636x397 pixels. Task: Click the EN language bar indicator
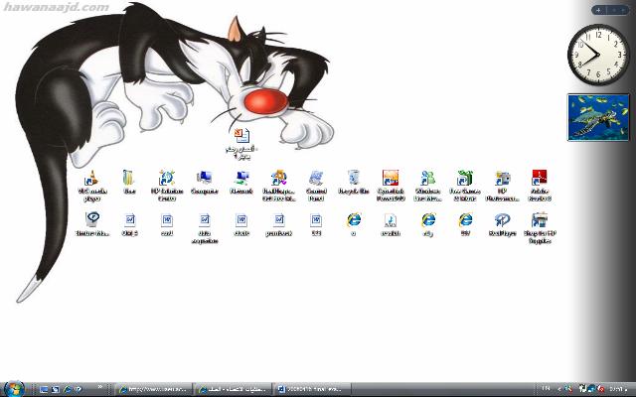click(546, 389)
